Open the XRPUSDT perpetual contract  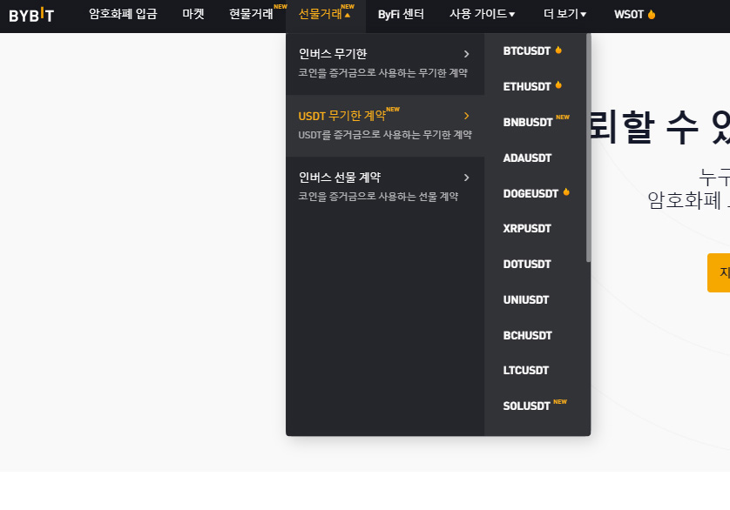(x=525, y=228)
